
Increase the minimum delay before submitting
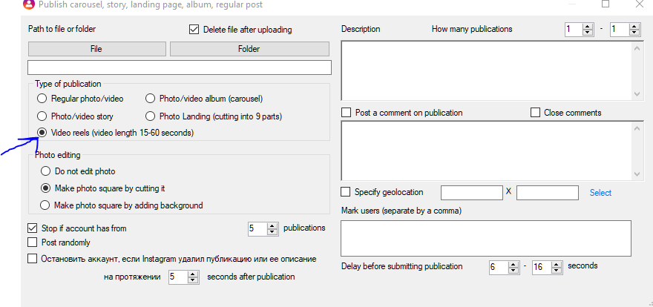514,264
